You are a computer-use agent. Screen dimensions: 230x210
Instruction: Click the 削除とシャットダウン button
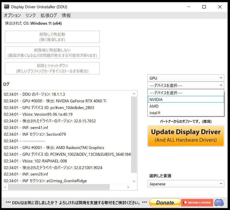[52, 68]
